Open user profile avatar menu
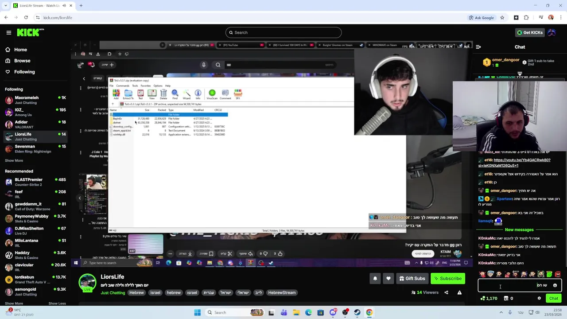The width and height of the screenshot is (567, 319). tap(551, 32)
